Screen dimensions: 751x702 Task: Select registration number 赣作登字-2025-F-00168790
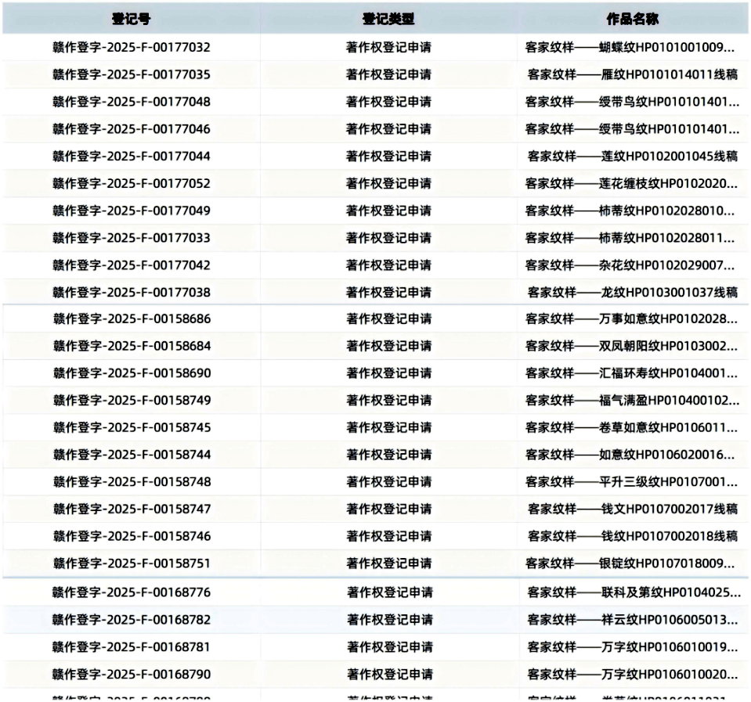click(x=132, y=674)
